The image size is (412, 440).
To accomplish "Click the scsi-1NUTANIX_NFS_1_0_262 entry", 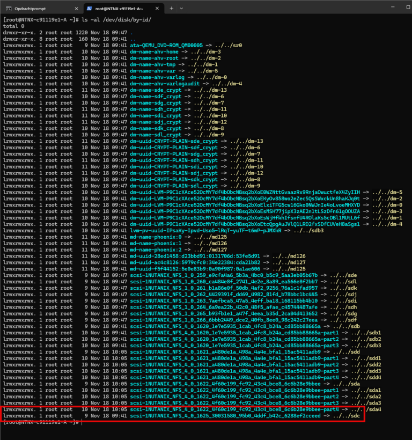I will pyautogui.click(x=224, y=295).
